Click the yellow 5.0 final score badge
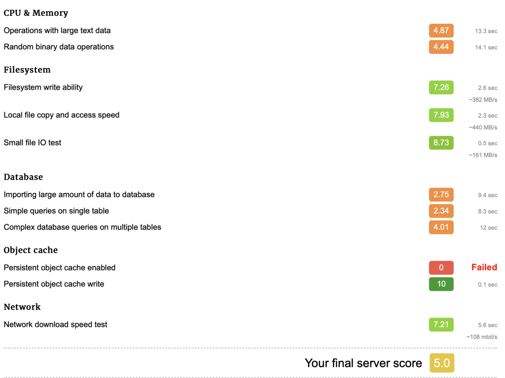 coord(441,363)
